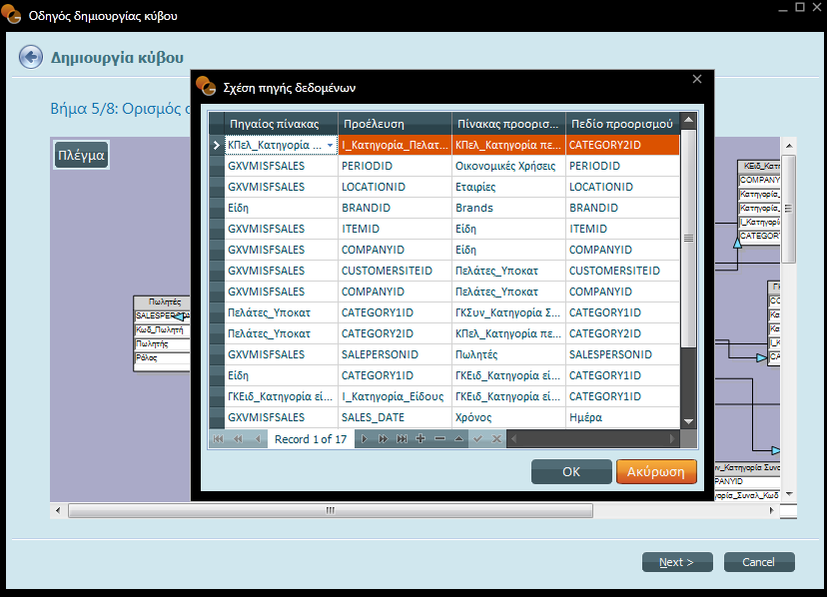Click OK to confirm relations

pos(571,471)
